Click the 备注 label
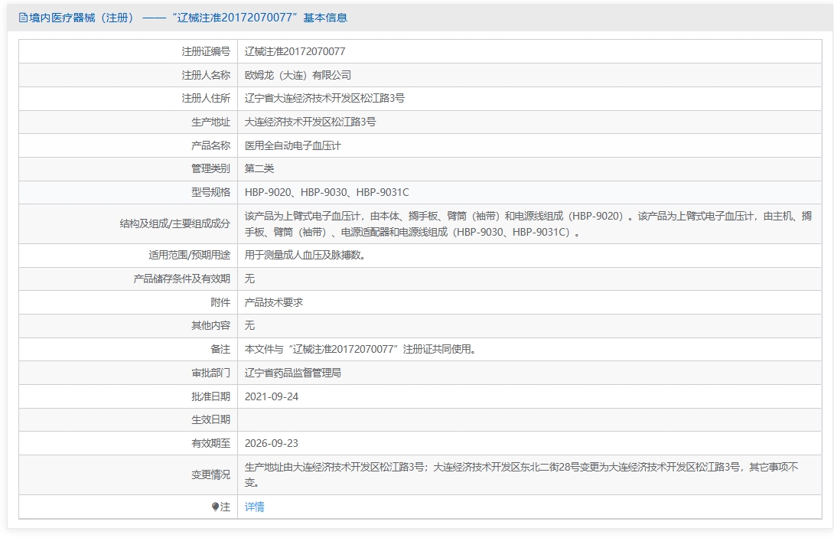Screen dimensions: 834x538 click(x=220, y=349)
